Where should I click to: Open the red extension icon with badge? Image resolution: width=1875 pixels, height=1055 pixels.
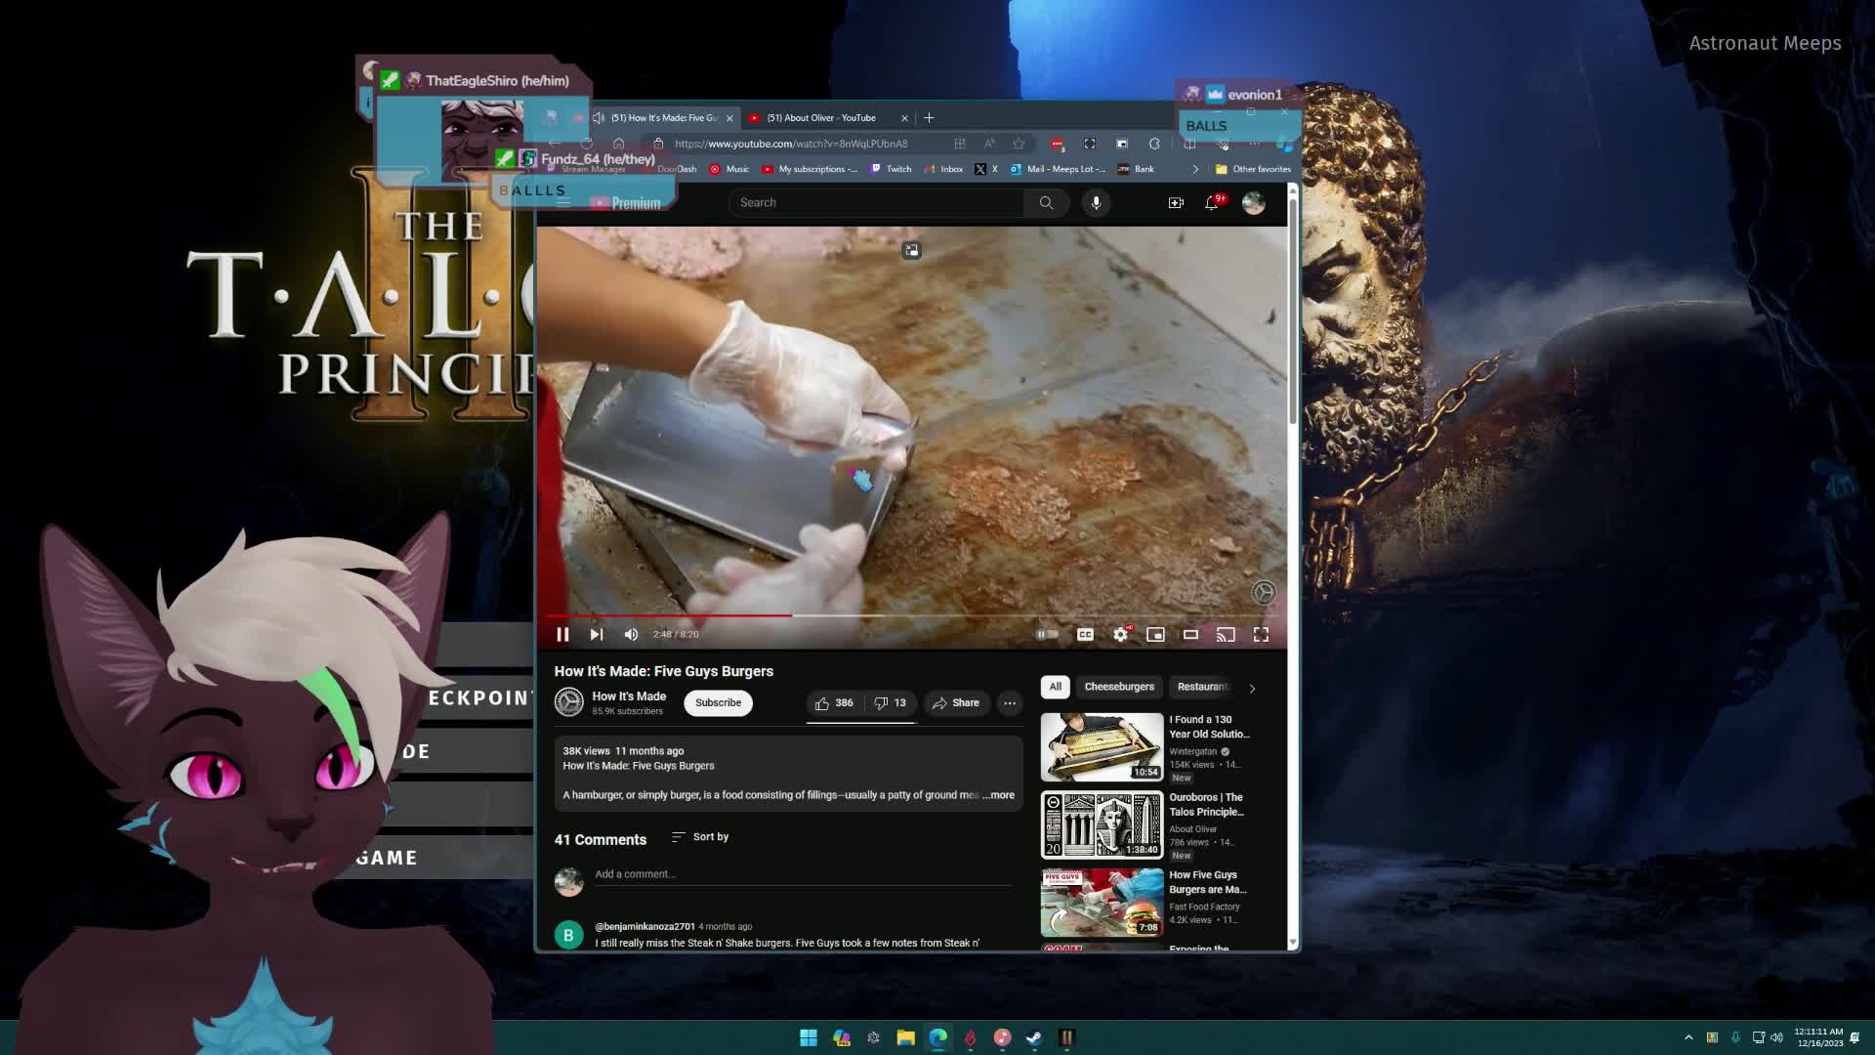point(1057,144)
